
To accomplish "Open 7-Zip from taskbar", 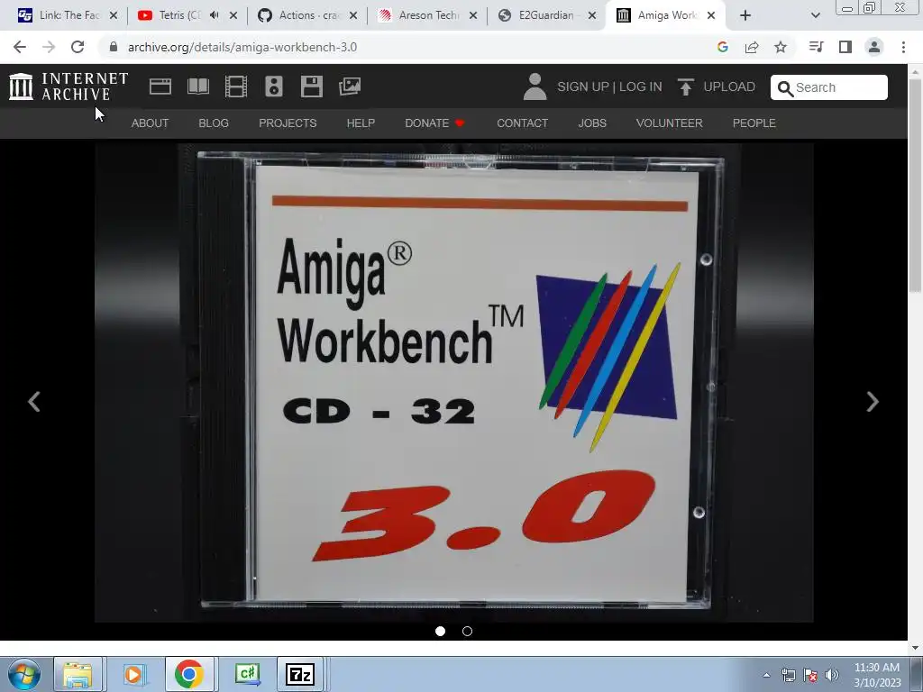I will tap(299, 674).
